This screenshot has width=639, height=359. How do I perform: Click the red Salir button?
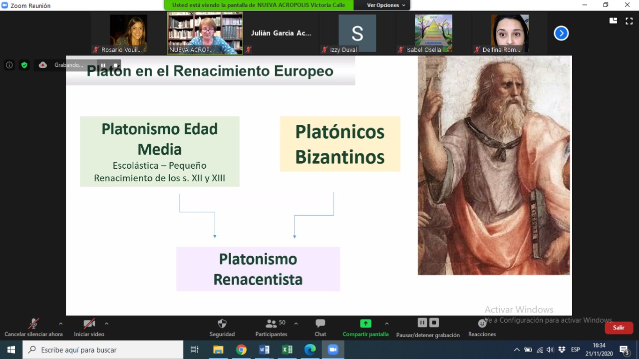(x=619, y=328)
